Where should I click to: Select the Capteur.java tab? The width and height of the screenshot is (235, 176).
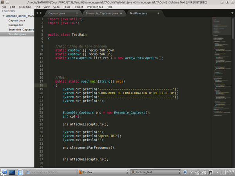pos(57,13)
